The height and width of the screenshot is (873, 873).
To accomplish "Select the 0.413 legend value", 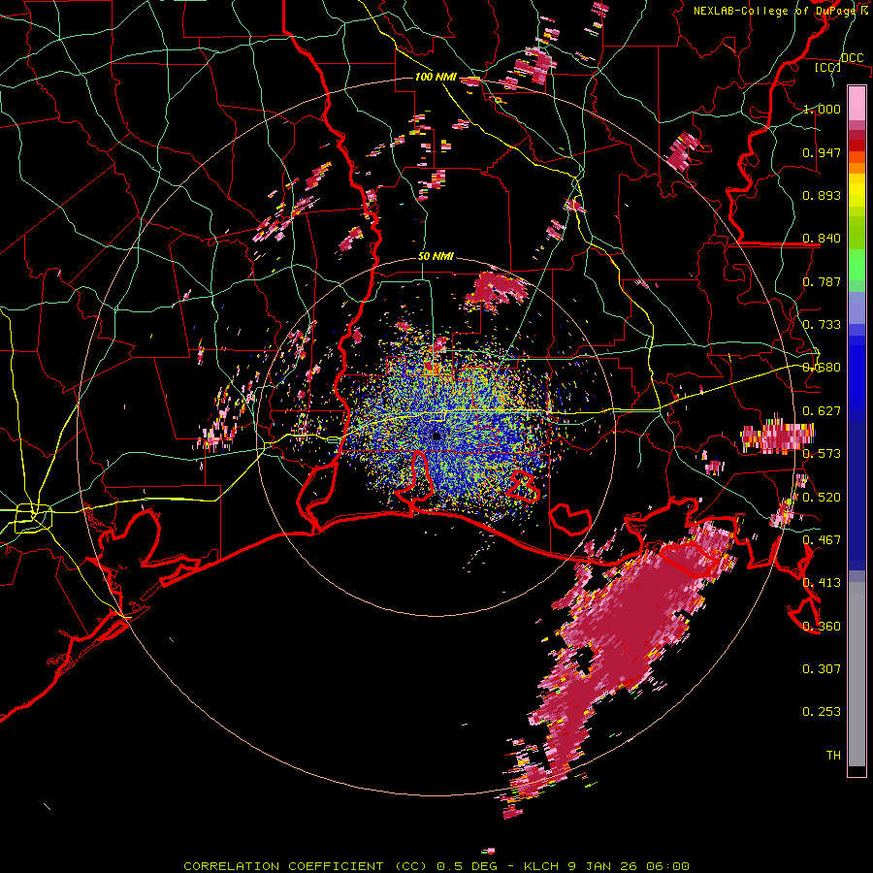I will [822, 583].
